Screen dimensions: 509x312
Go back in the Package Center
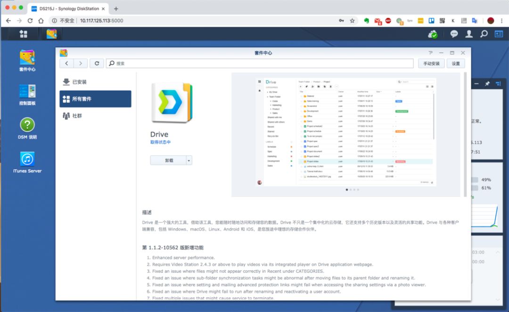point(66,63)
